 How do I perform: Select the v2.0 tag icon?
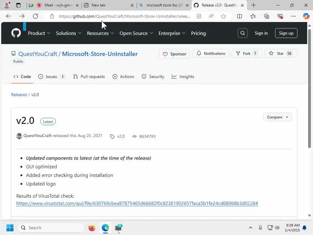(112, 136)
